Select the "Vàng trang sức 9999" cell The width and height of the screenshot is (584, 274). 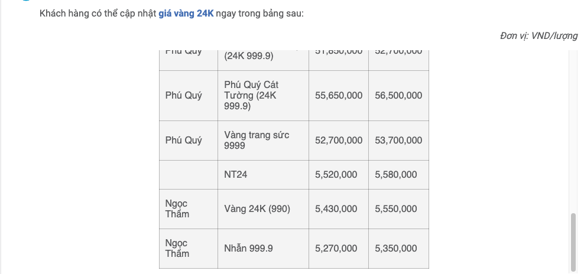click(x=257, y=141)
